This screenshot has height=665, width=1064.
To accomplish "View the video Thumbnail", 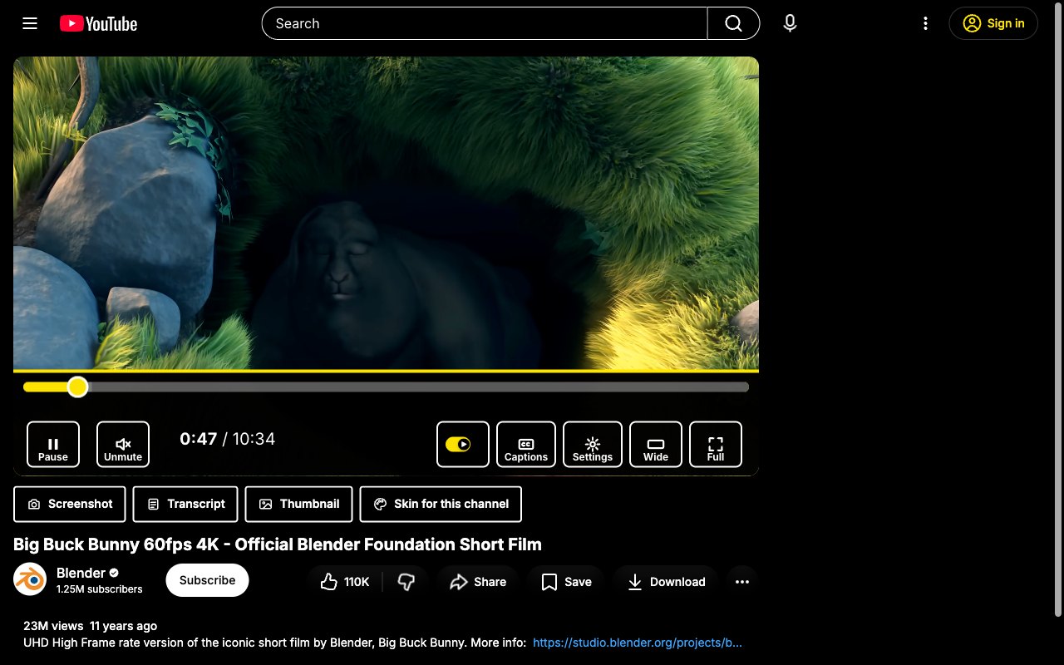I will click(x=299, y=504).
